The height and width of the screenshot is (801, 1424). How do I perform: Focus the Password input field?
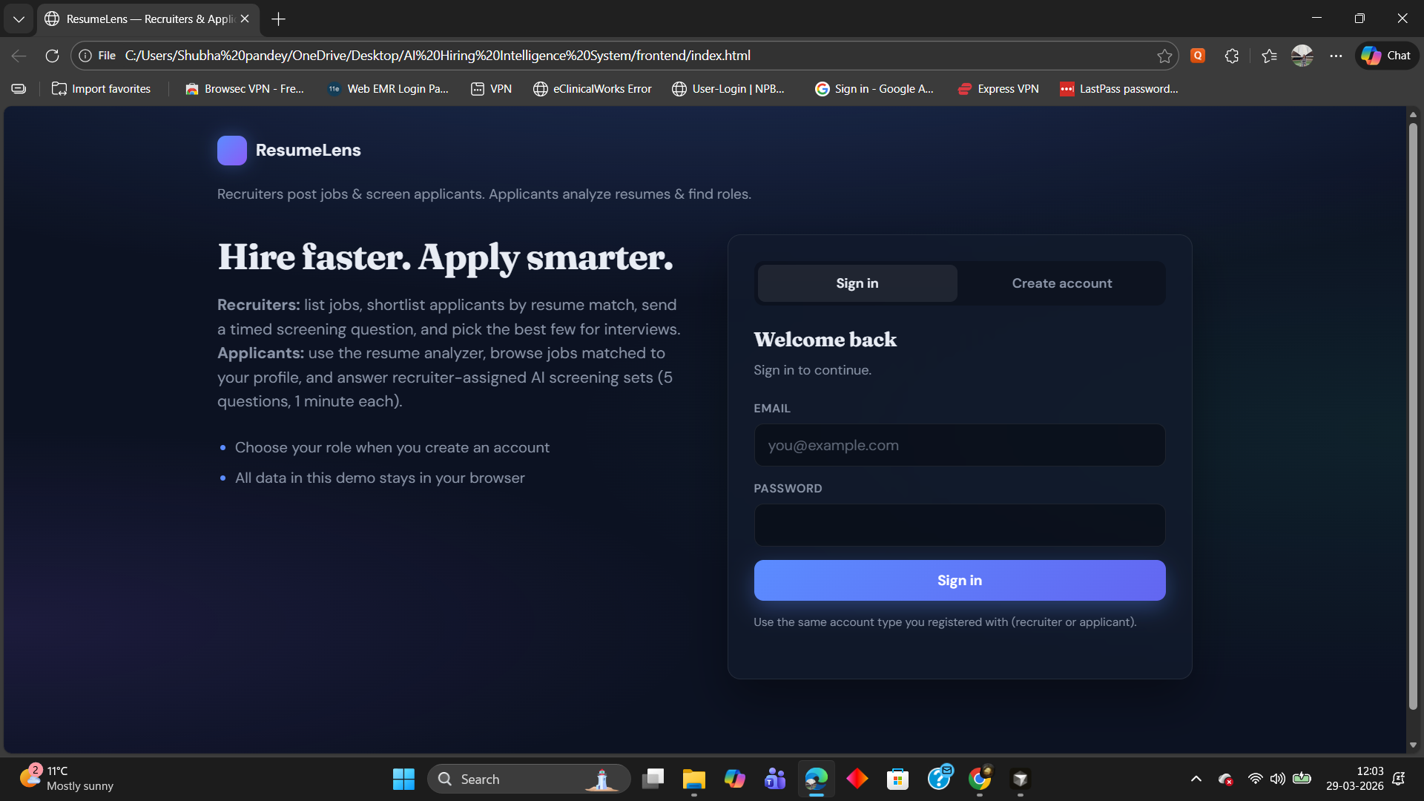[959, 526]
